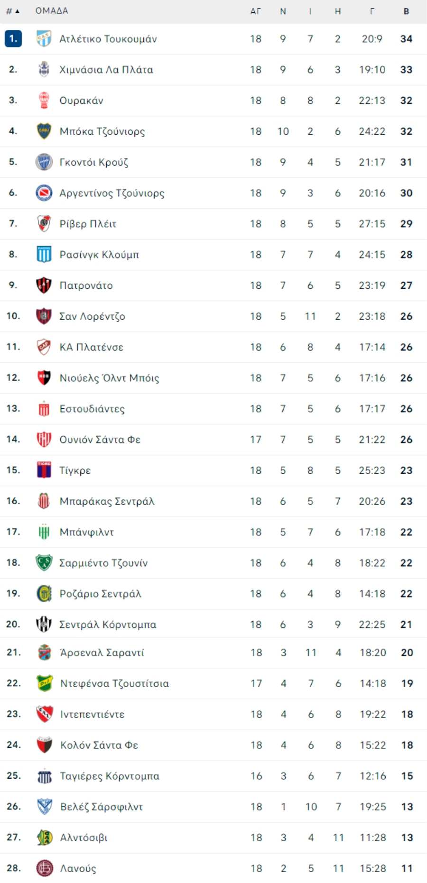
Task: Click the Ρίβερ Πλέιτ team crest
Action: point(44,224)
